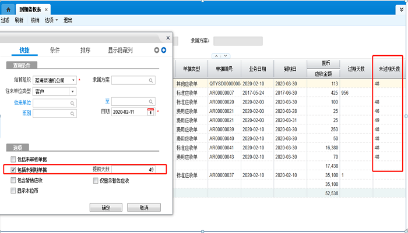Viewport: 408px width, 233px height.
Task: Open the 往来单位类型 dropdown
Action: point(72,91)
